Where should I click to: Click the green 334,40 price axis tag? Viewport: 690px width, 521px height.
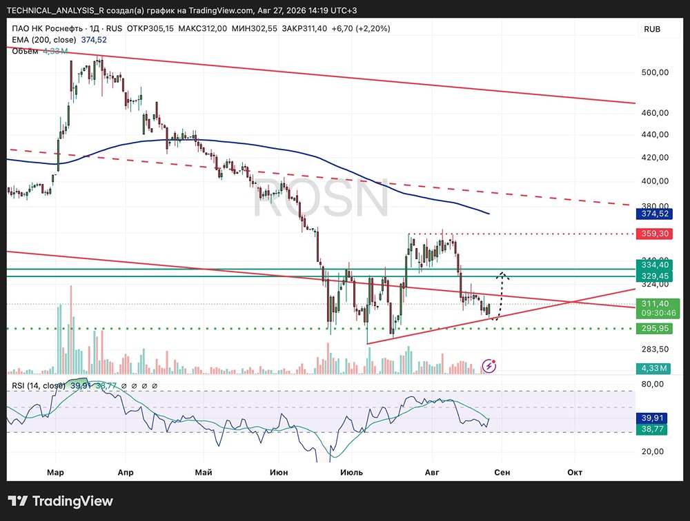tap(655, 265)
